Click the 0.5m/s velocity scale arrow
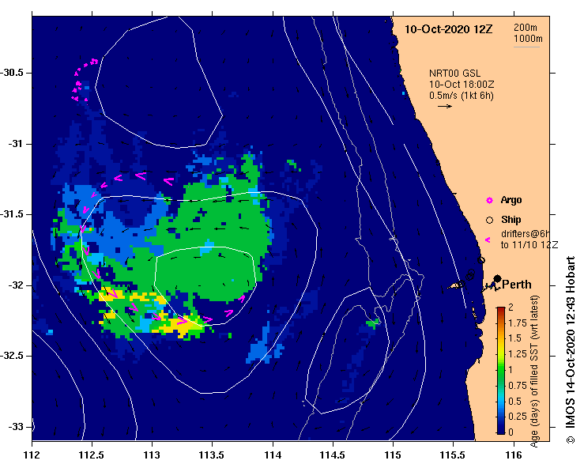Image resolution: width=584 pixels, height=468 pixels. 445,106
